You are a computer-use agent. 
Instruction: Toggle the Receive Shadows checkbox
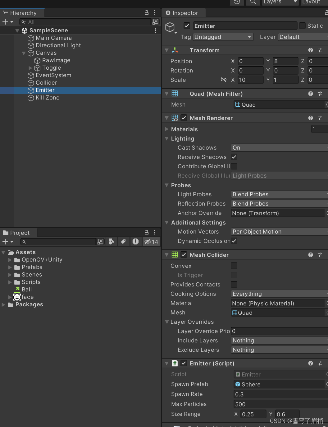coord(234,157)
